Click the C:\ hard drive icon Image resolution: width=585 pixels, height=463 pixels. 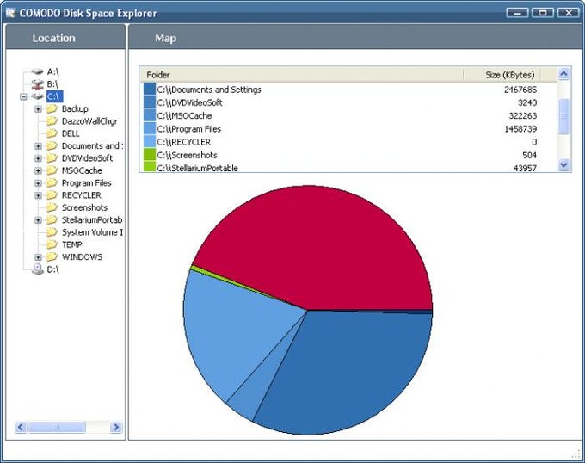pos(37,96)
